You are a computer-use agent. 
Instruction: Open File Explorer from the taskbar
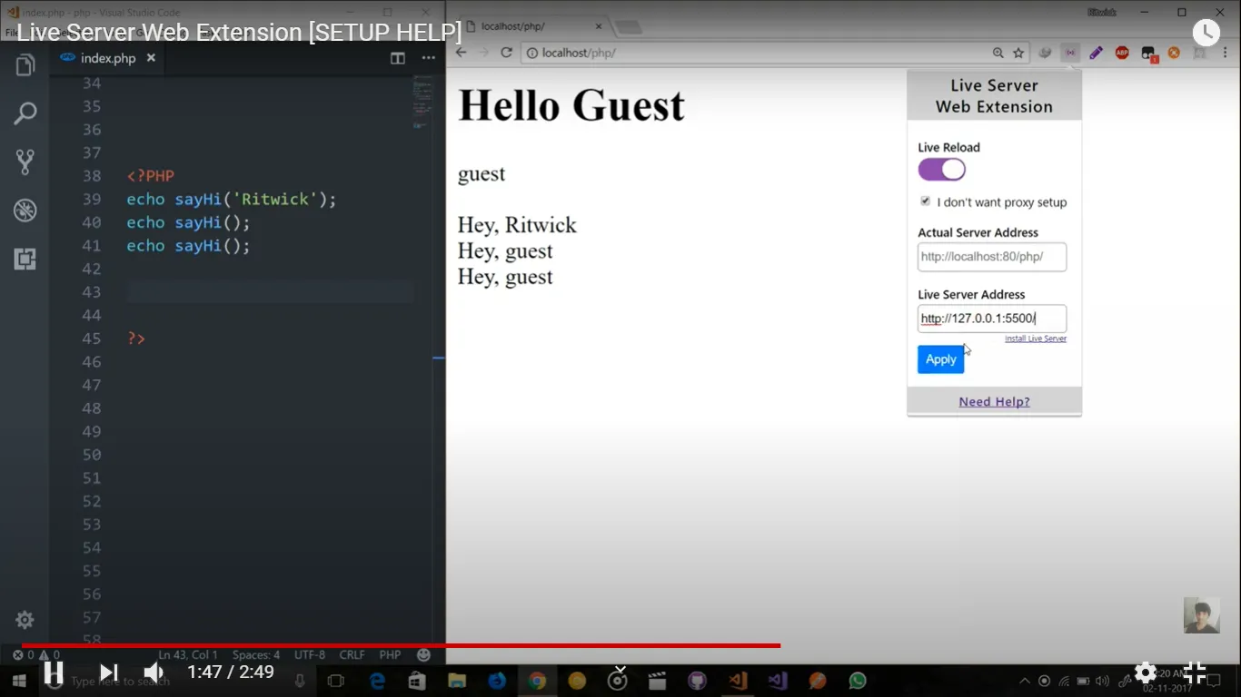pos(457,681)
